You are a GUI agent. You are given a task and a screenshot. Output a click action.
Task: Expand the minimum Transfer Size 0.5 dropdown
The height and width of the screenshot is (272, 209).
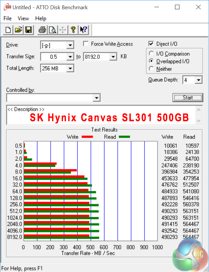click(70, 57)
